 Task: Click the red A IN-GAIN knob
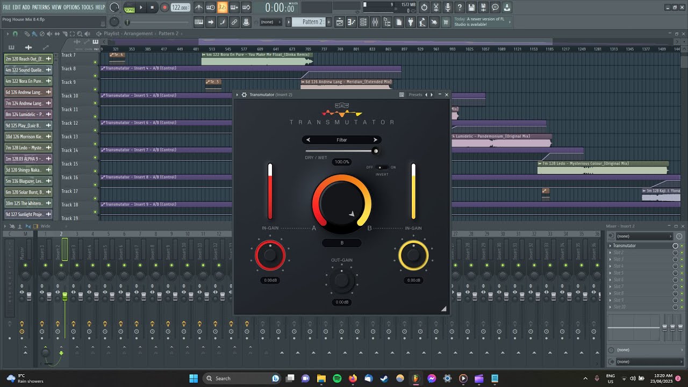(x=270, y=255)
